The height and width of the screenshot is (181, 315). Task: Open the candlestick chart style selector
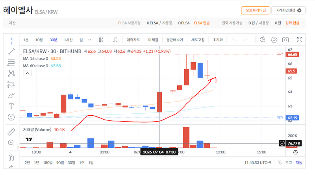[101, 40]
